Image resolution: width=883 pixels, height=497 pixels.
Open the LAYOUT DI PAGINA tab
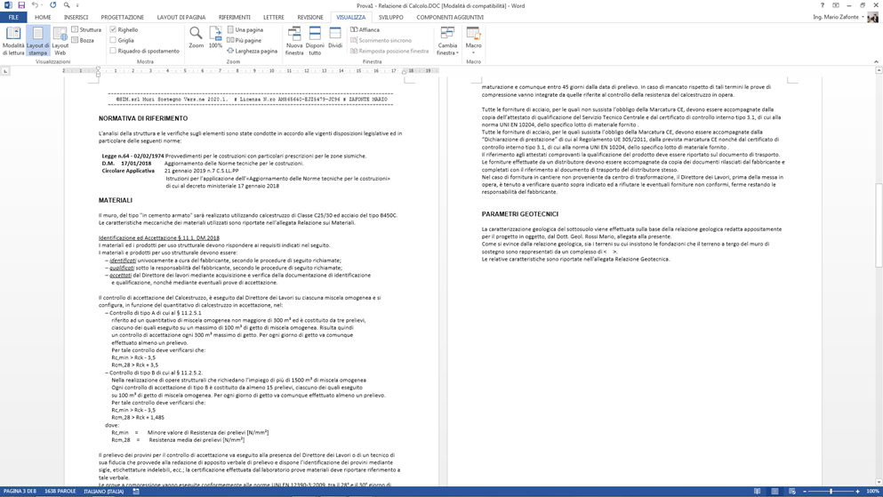[x=181, y=18]
